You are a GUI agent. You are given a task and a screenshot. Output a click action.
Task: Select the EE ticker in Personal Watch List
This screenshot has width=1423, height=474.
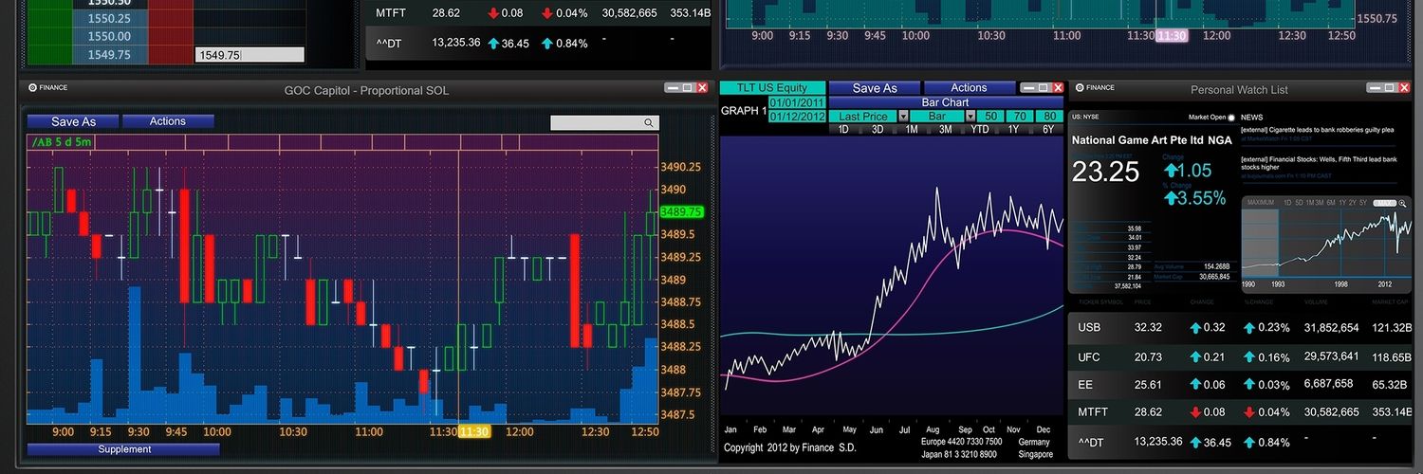(1085, 385)
